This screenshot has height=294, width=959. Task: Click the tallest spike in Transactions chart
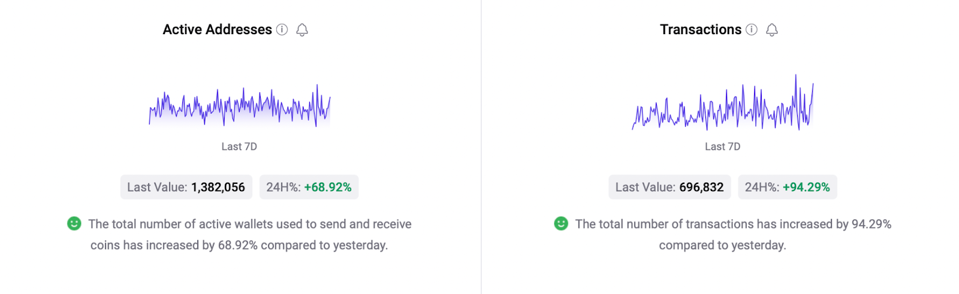coord(796,78)
